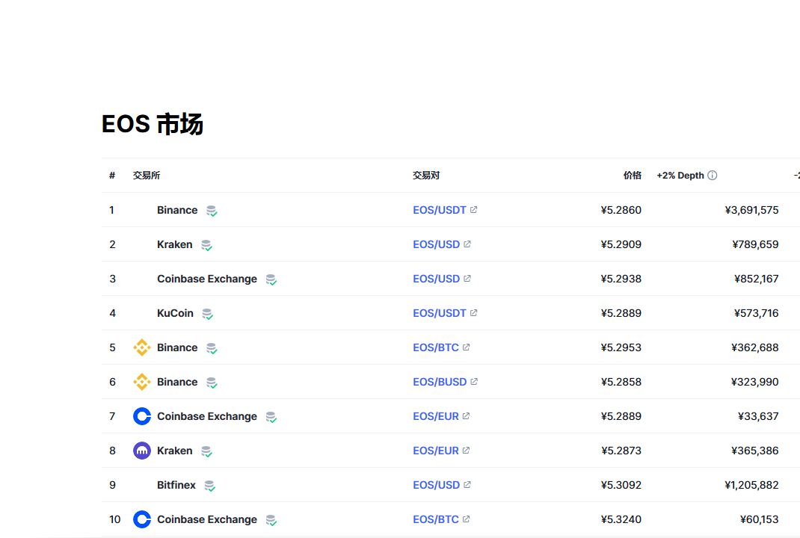
Task: Sort by the +2% Depth column header
Action: coord(680,176)
